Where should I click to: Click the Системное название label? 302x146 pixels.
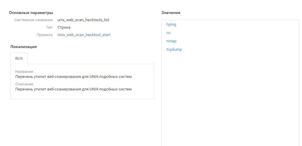coord(33,20)
